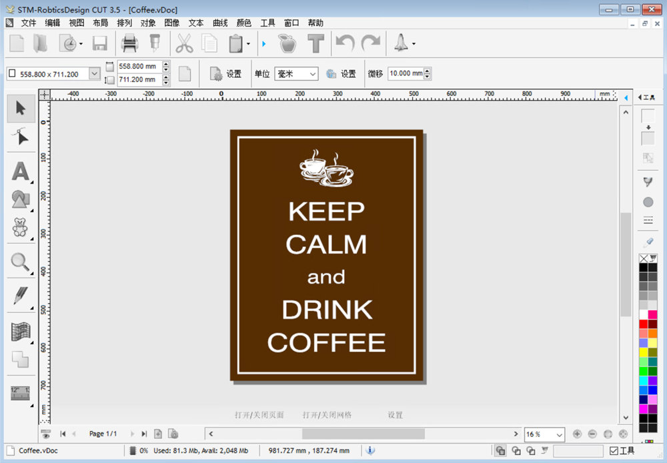Viewport: 667px width, 463px height.
Task: Toggle second overlapping-shapes mode in status bar
Action: click(516, 450)
